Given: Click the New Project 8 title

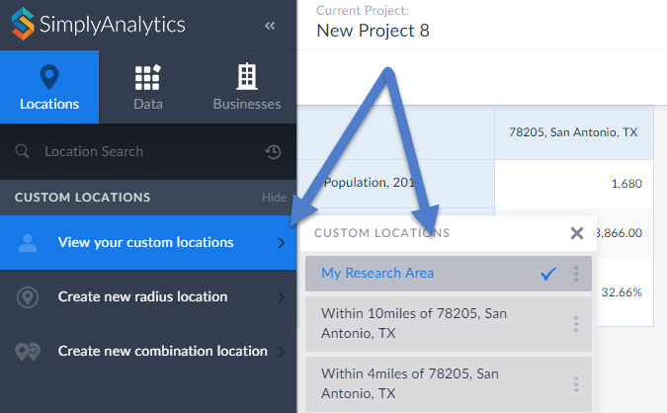Looking at the screenshot, I should point(374,31).
